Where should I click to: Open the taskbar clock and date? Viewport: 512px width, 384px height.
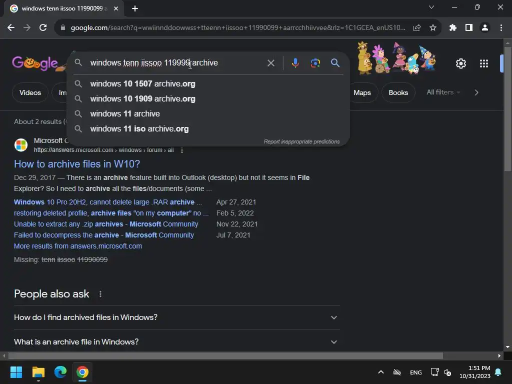click(475, 372)
